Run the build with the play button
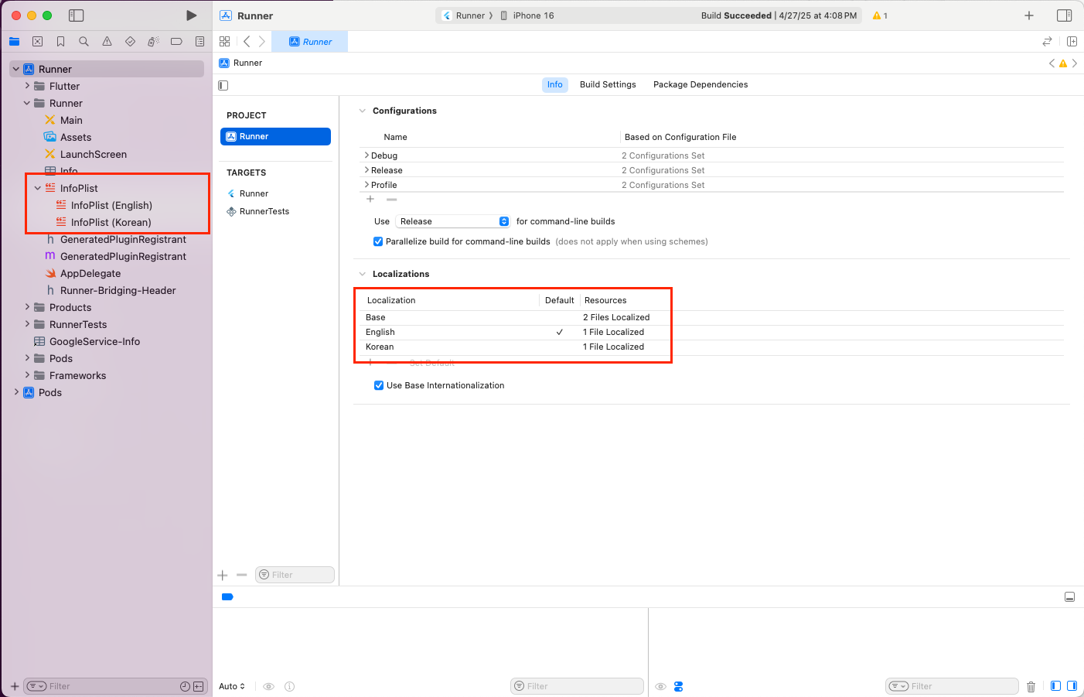The width and height of the screenshot is (1084, 697). tap(191, 15)
